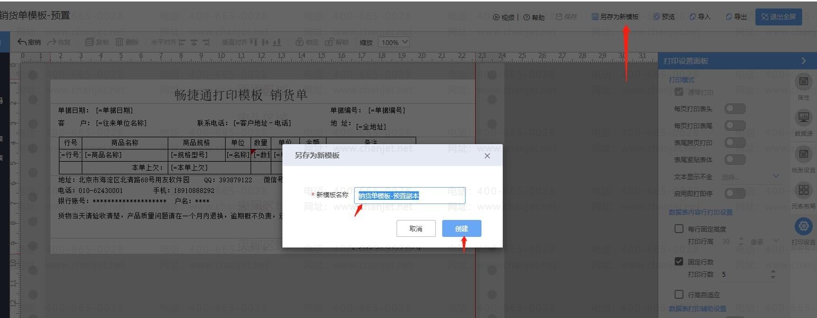The image size is (817, 318).
Task: Click the unlock (解锁) padlock icon
Action: 329,42
